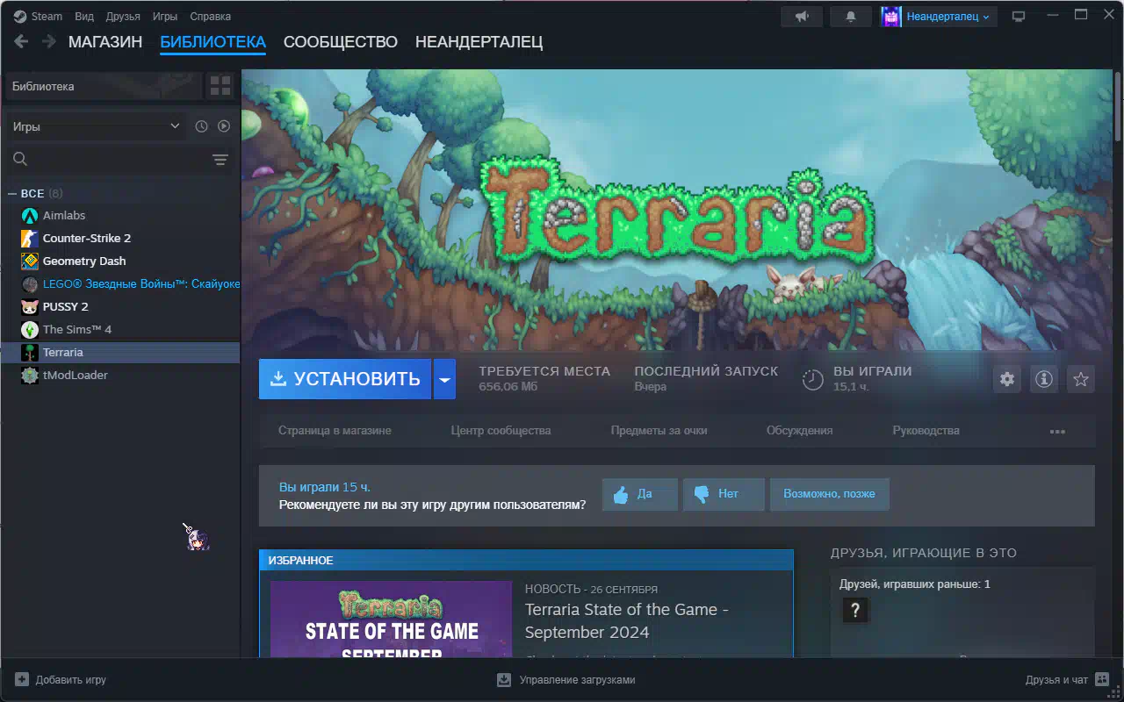Image resolution: width=1124 pixels, height=702 pixels.
Task: Click the library search magnifier icon
Action: [x=20, y=159]
